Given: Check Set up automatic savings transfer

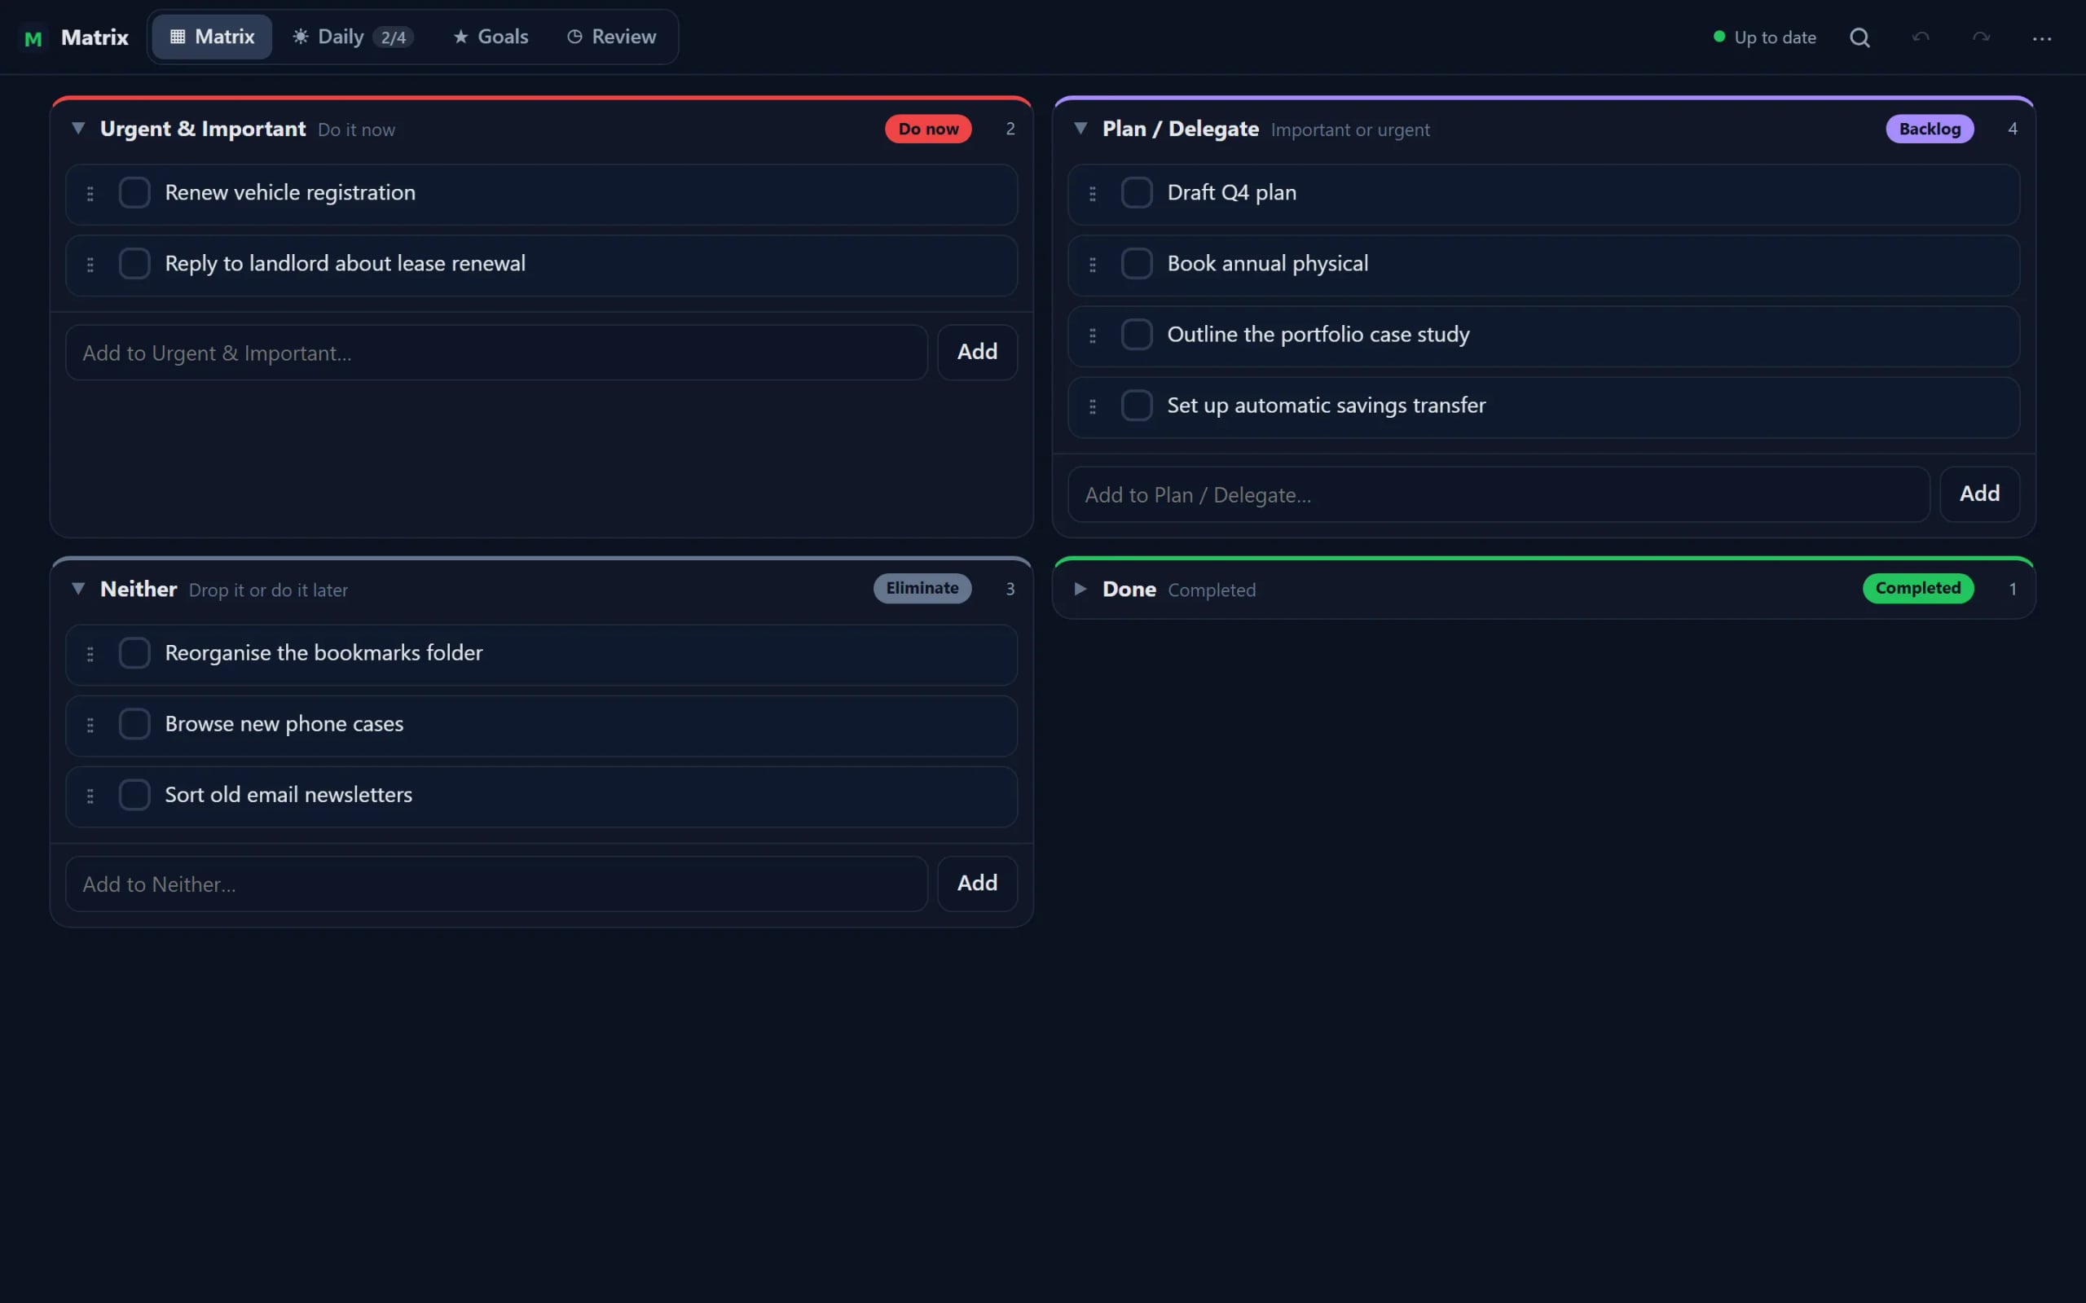Looking at the screenshot, I should click(1136, 405).
